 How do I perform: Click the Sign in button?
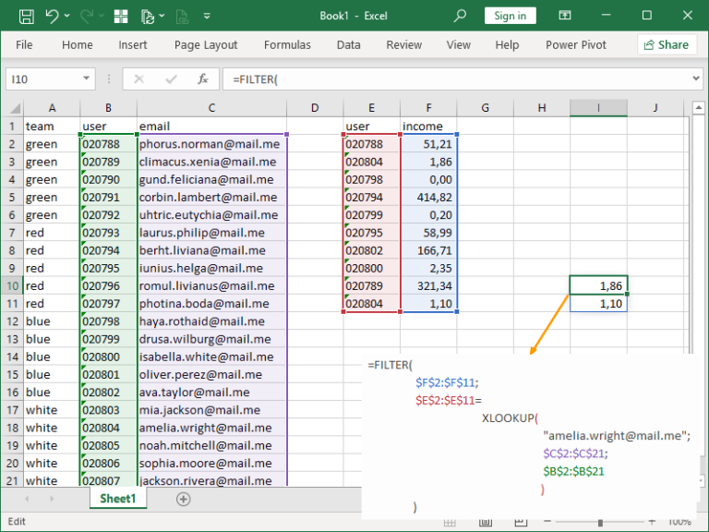[x=510, y=16]
